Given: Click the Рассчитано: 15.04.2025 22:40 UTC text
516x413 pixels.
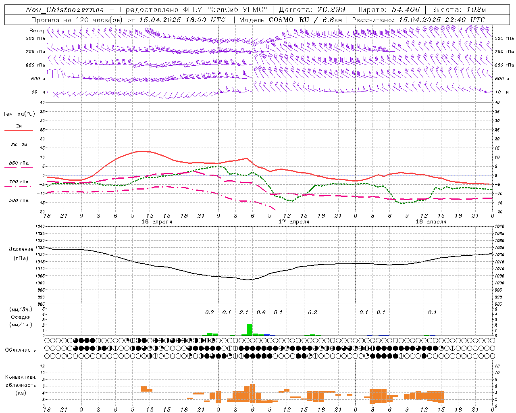Looking at the screenshot, I should point(418,20).
